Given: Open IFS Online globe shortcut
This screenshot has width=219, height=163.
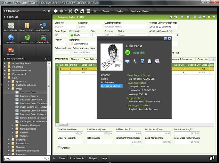Looking at the screenshot, I should tap(11, 39).
